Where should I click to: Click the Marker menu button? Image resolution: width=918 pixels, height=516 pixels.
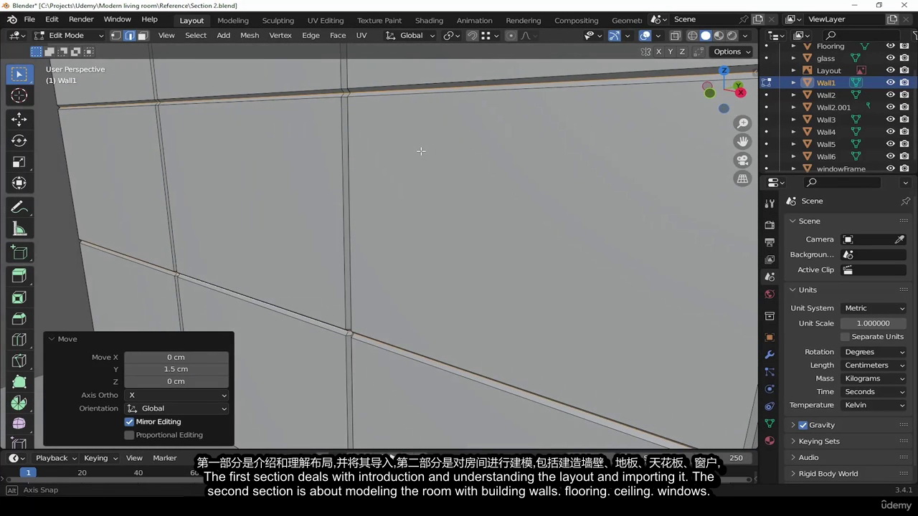tap(164, 458)
